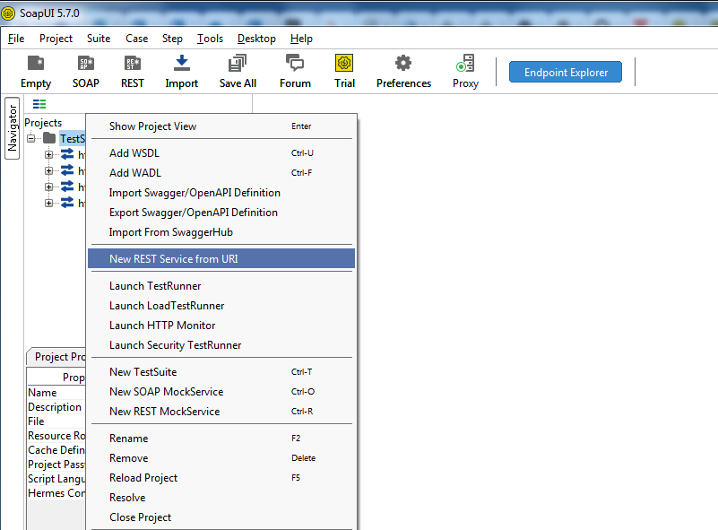Open the Project menu
This screenshot has height=530, width=718.
click(x=56, y=39)
